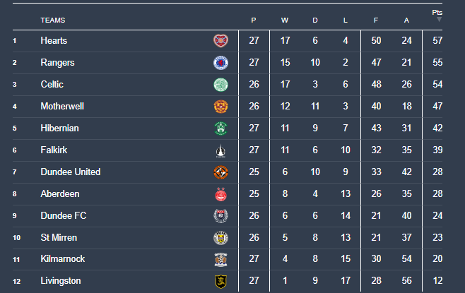The image size is (465, 293).
Task: Click the Kilmarnock club crest icon
Action: point(221,259)
